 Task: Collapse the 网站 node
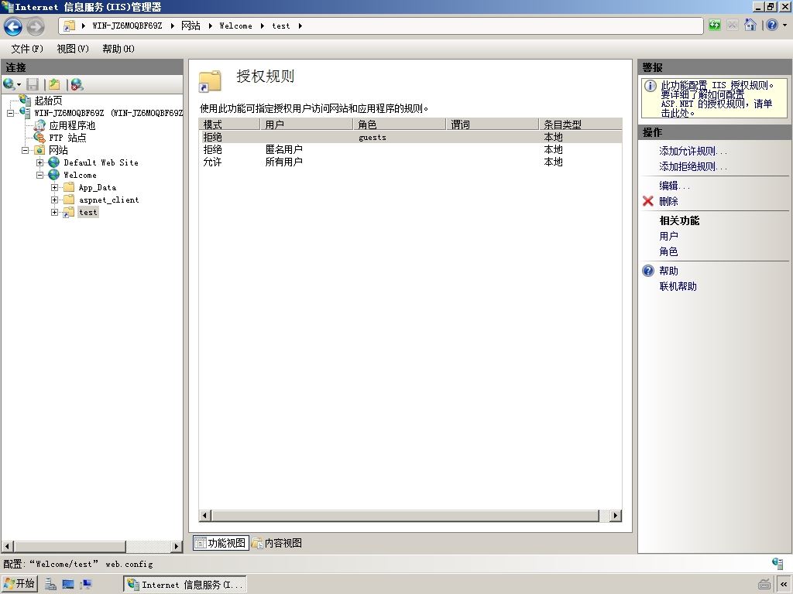[x=25, y=150]
